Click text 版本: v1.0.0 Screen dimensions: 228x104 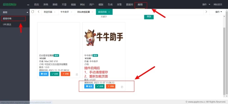90,80
